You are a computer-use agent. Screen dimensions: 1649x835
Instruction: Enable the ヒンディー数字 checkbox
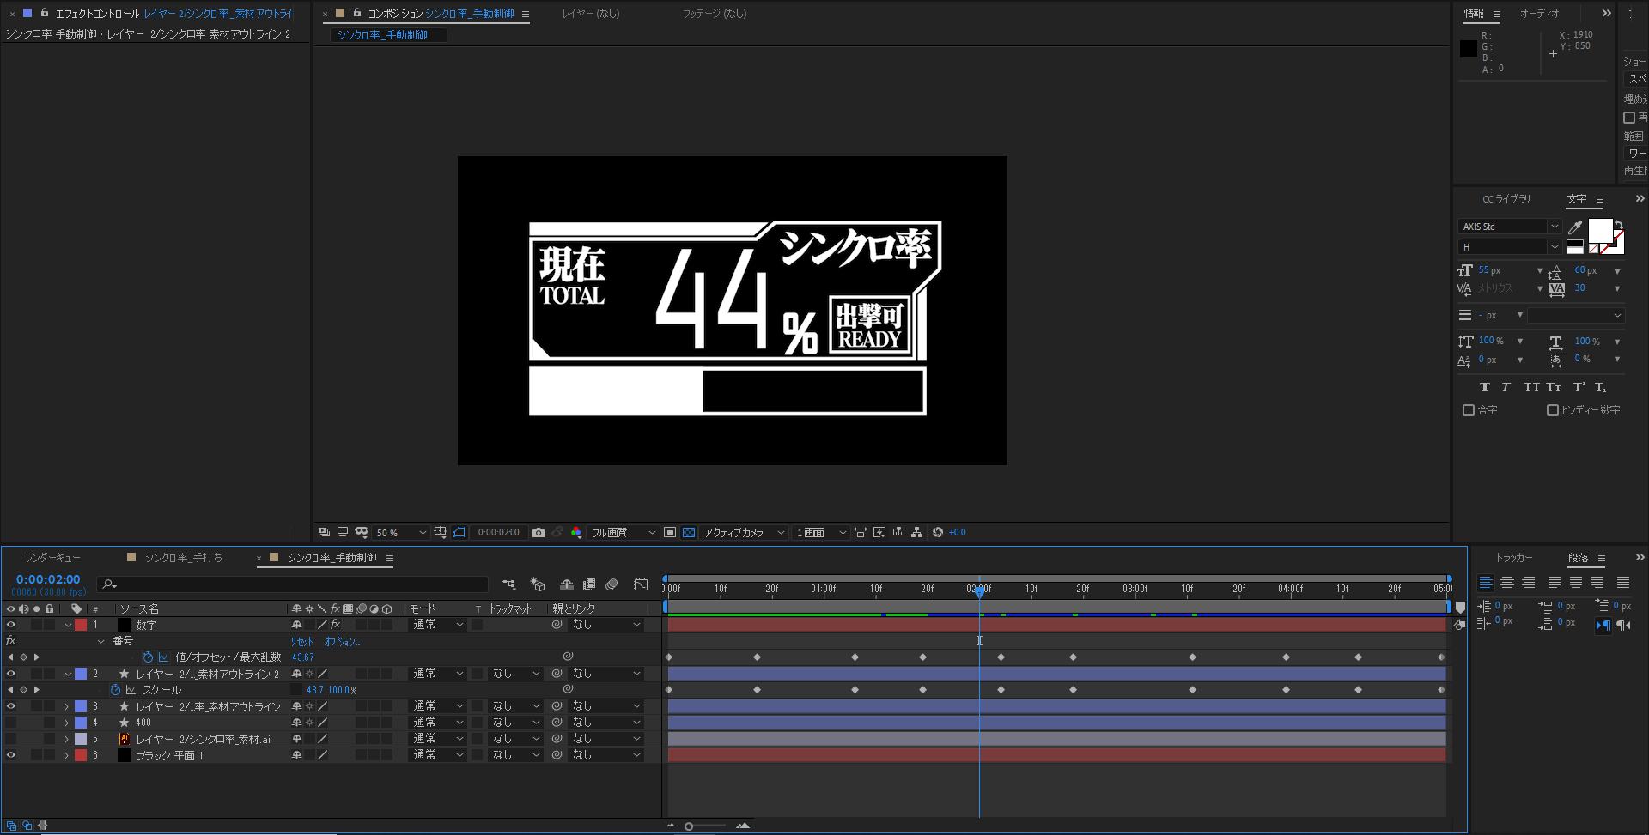1553,410
